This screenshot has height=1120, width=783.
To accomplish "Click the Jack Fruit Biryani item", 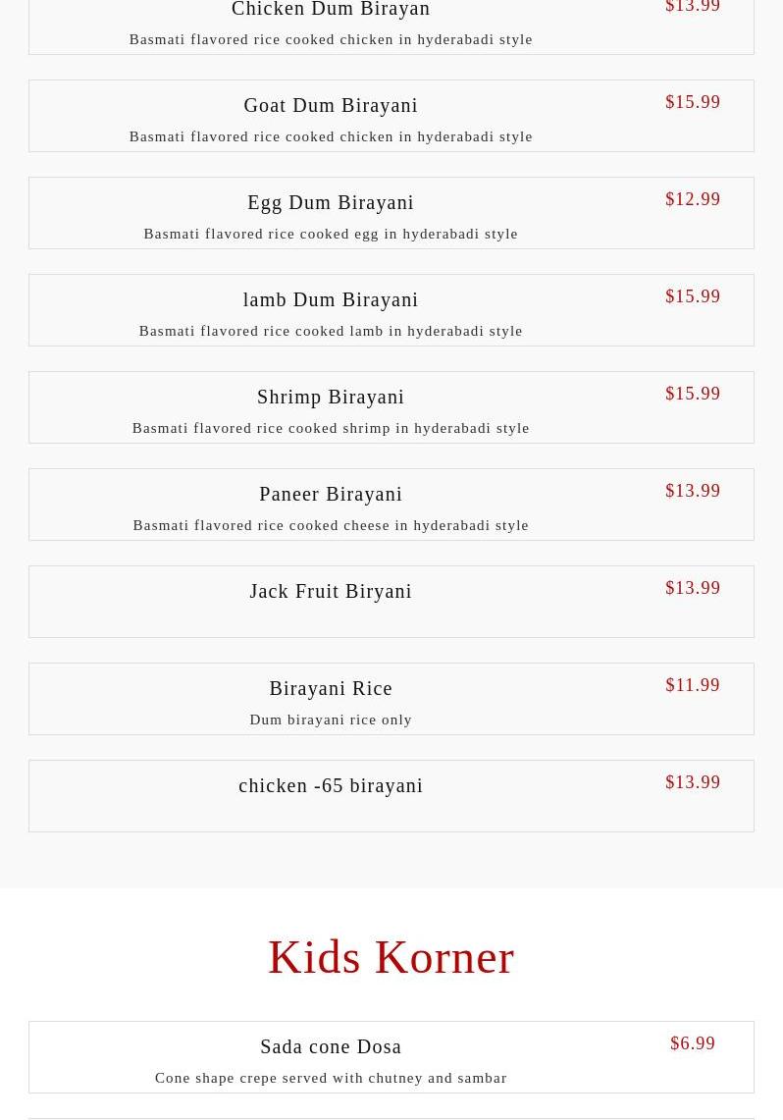I will click(331, 591).
